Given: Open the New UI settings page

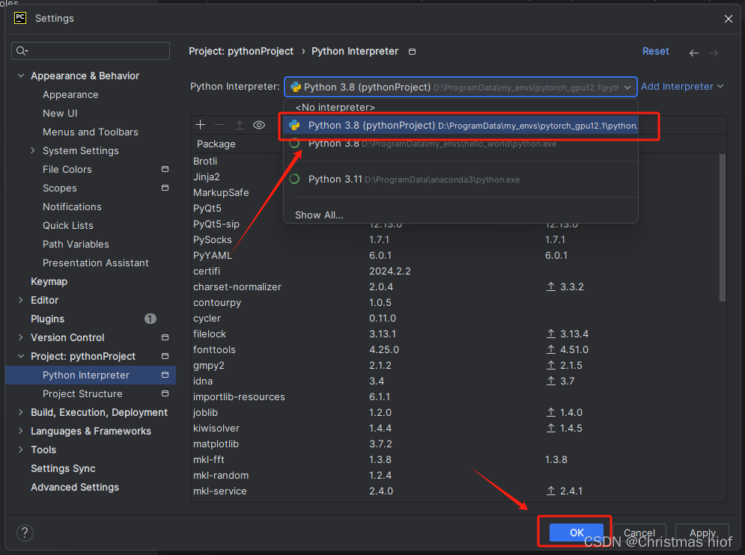Looking at the screenshot, I should click(x=60, y=114).
